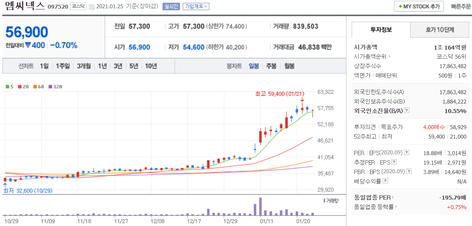Select the 3년 line chart

coord(118,66)
